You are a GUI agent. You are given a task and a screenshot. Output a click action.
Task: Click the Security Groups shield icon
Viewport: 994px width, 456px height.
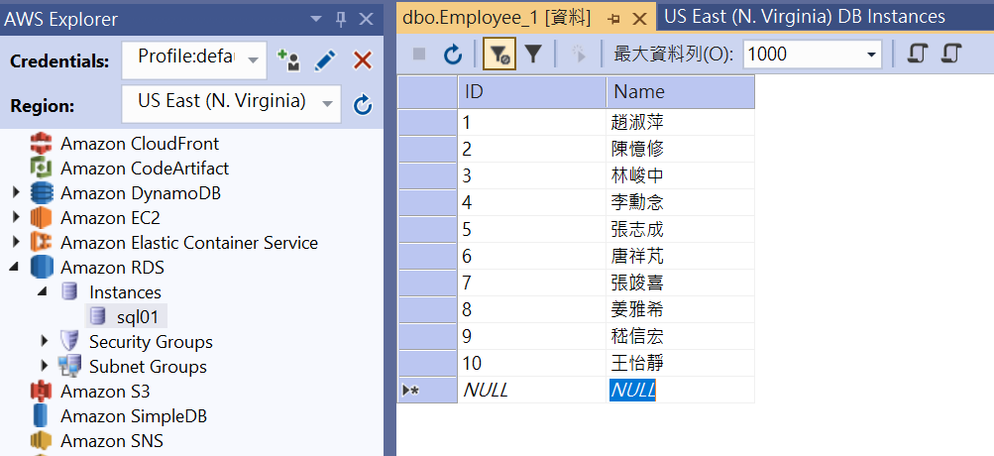coord(69,342)
